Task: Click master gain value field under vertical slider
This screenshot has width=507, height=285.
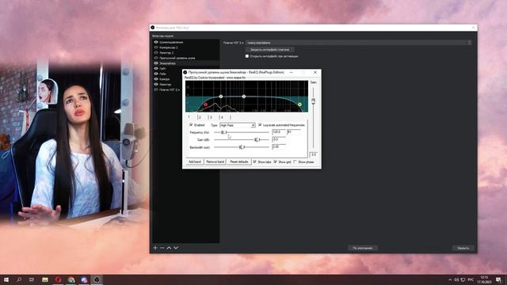Action: [313, 155]
